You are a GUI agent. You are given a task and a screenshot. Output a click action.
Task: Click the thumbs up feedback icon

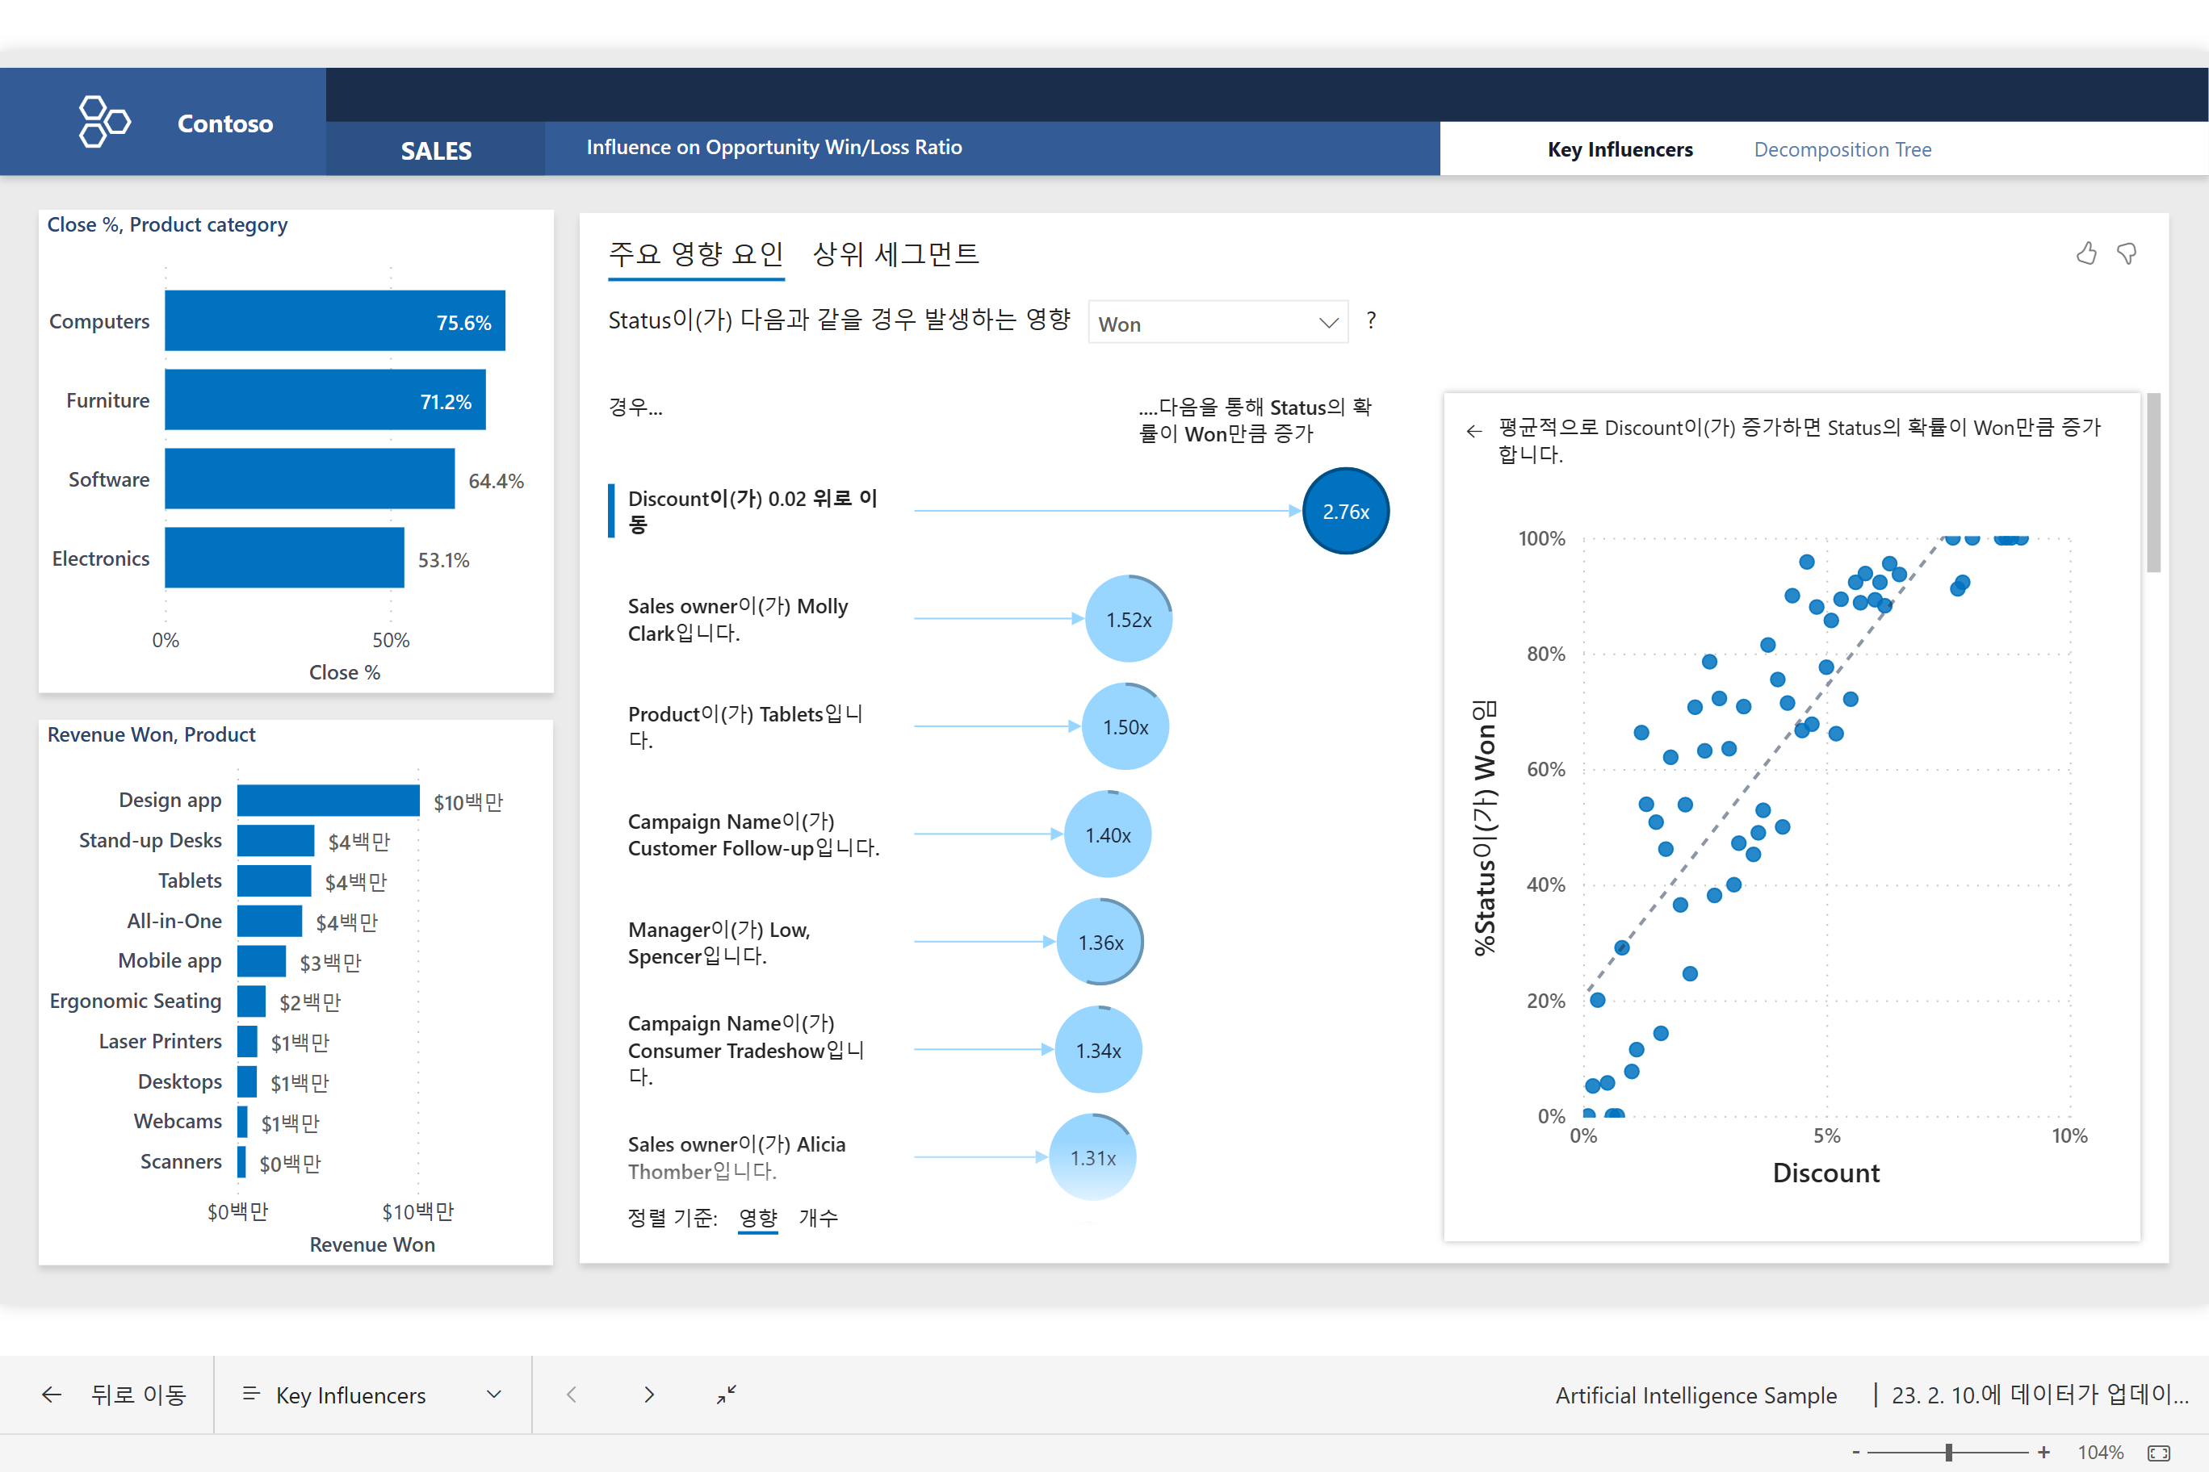pos(2086,253)
